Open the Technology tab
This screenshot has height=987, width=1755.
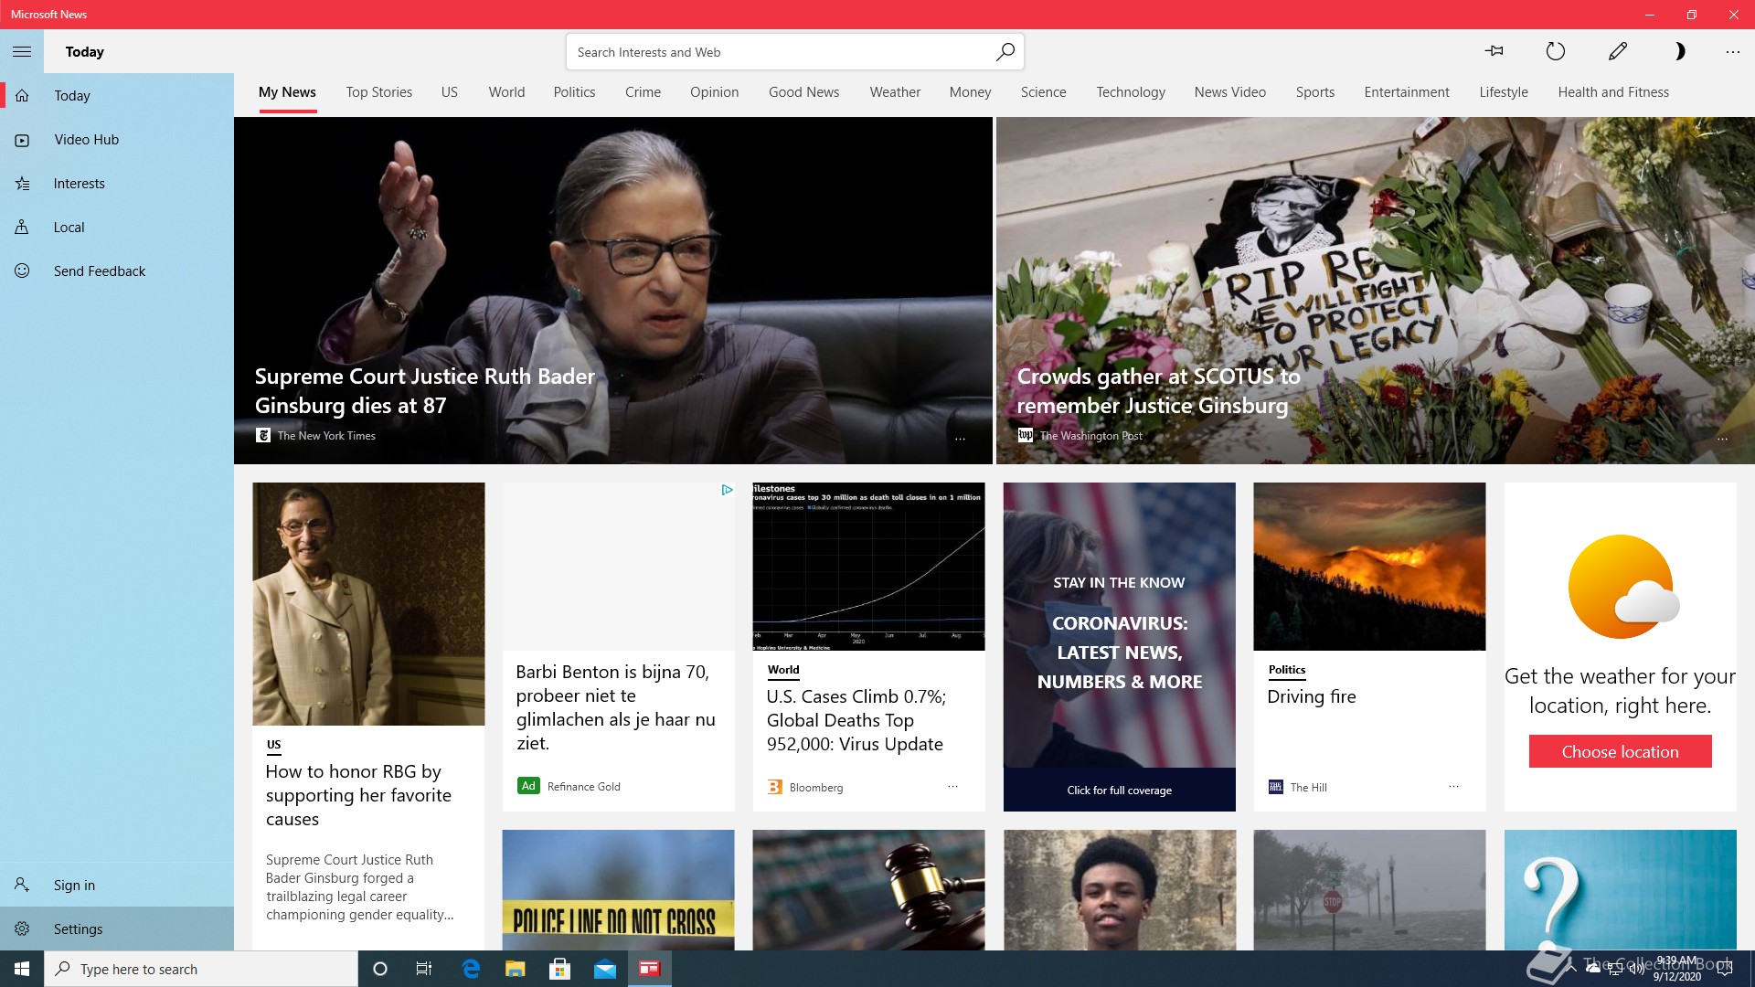1131,92
